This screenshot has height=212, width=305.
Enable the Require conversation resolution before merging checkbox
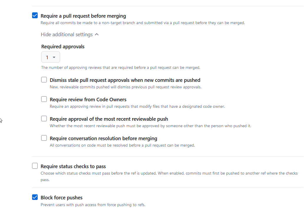coord(44,138)
